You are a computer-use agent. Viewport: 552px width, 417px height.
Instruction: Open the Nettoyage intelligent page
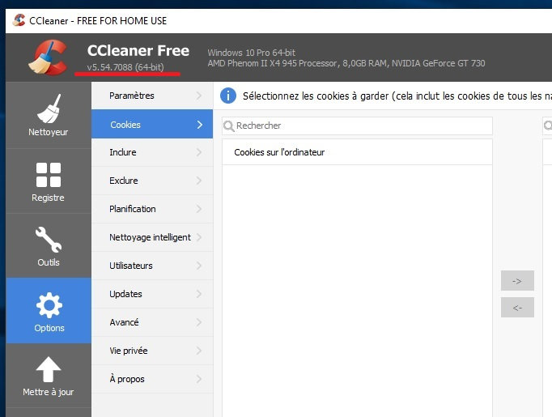[x=152, y=237]
